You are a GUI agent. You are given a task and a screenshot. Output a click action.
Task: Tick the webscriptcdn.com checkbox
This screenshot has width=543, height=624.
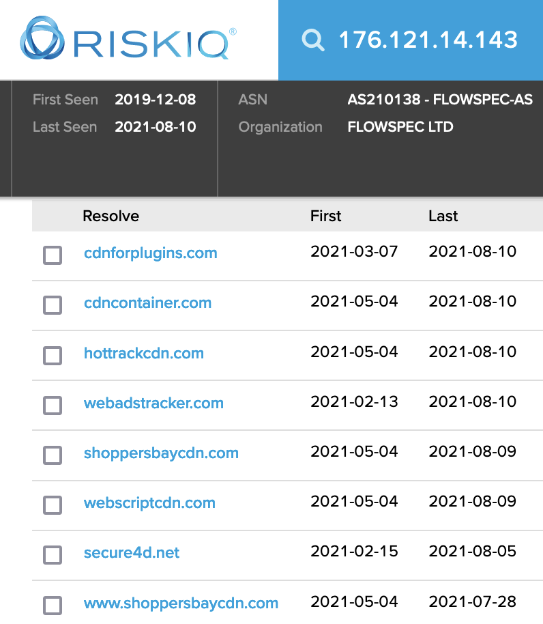(x=53, y=505)
